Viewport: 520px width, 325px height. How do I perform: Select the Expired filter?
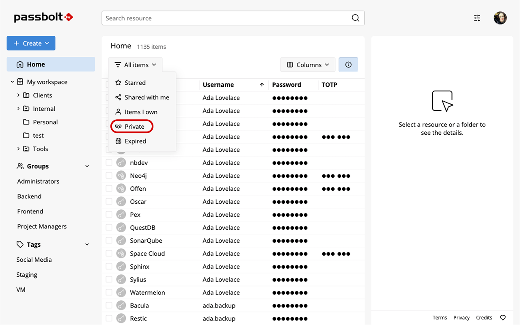142,141
